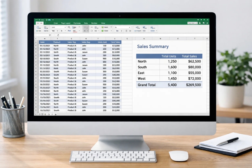Go to the View ribbon tab
The height and width of the screenshot is (168, 252).
tap(103, 23)
